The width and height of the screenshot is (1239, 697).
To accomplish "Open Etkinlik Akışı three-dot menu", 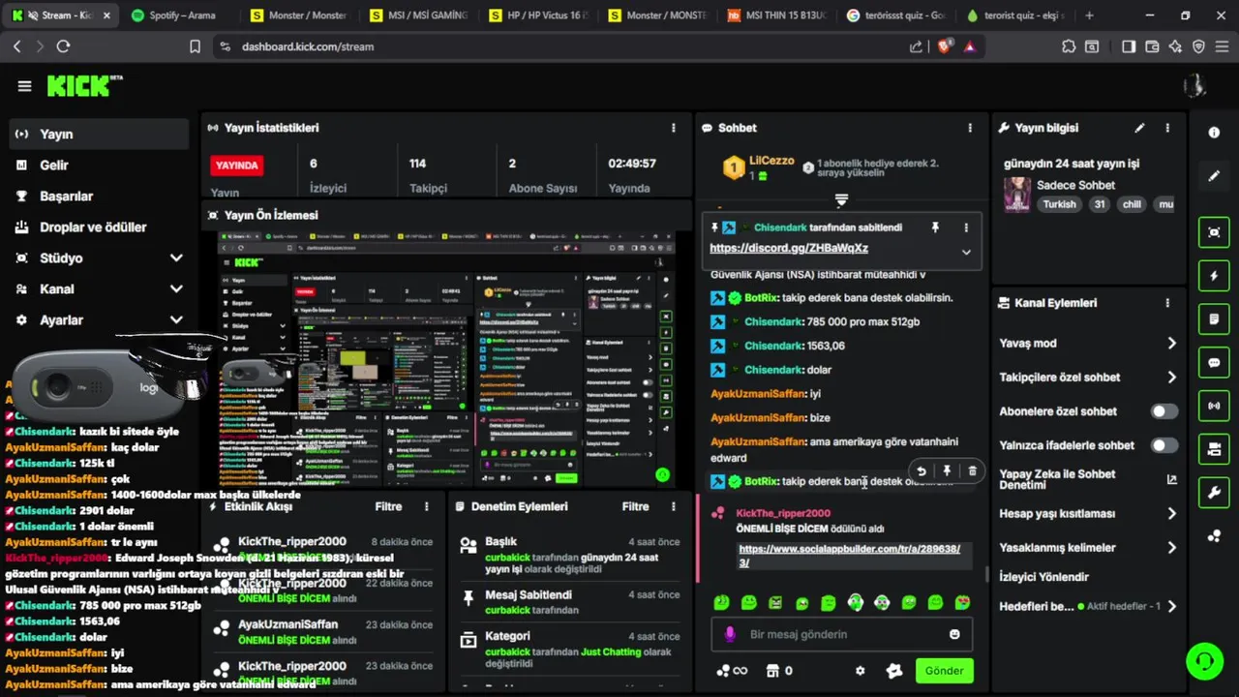I will (x=426, y=506).
